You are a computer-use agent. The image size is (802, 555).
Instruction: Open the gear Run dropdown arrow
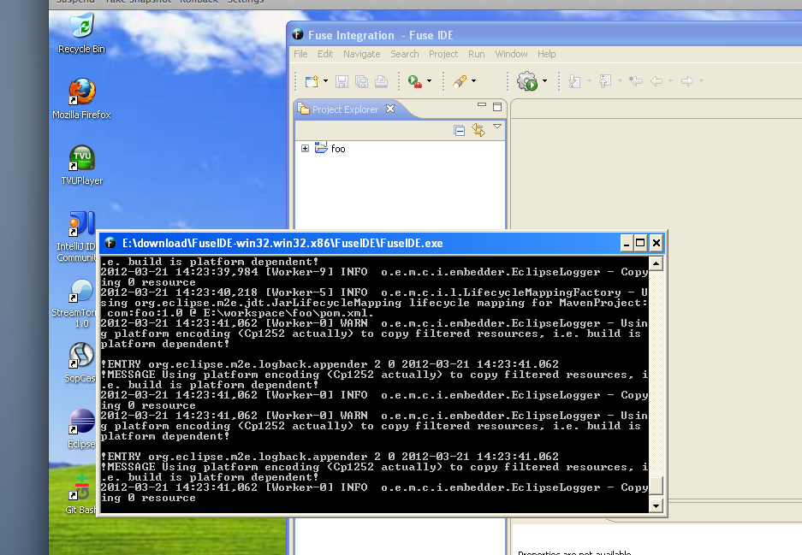(x=544, y=80)
